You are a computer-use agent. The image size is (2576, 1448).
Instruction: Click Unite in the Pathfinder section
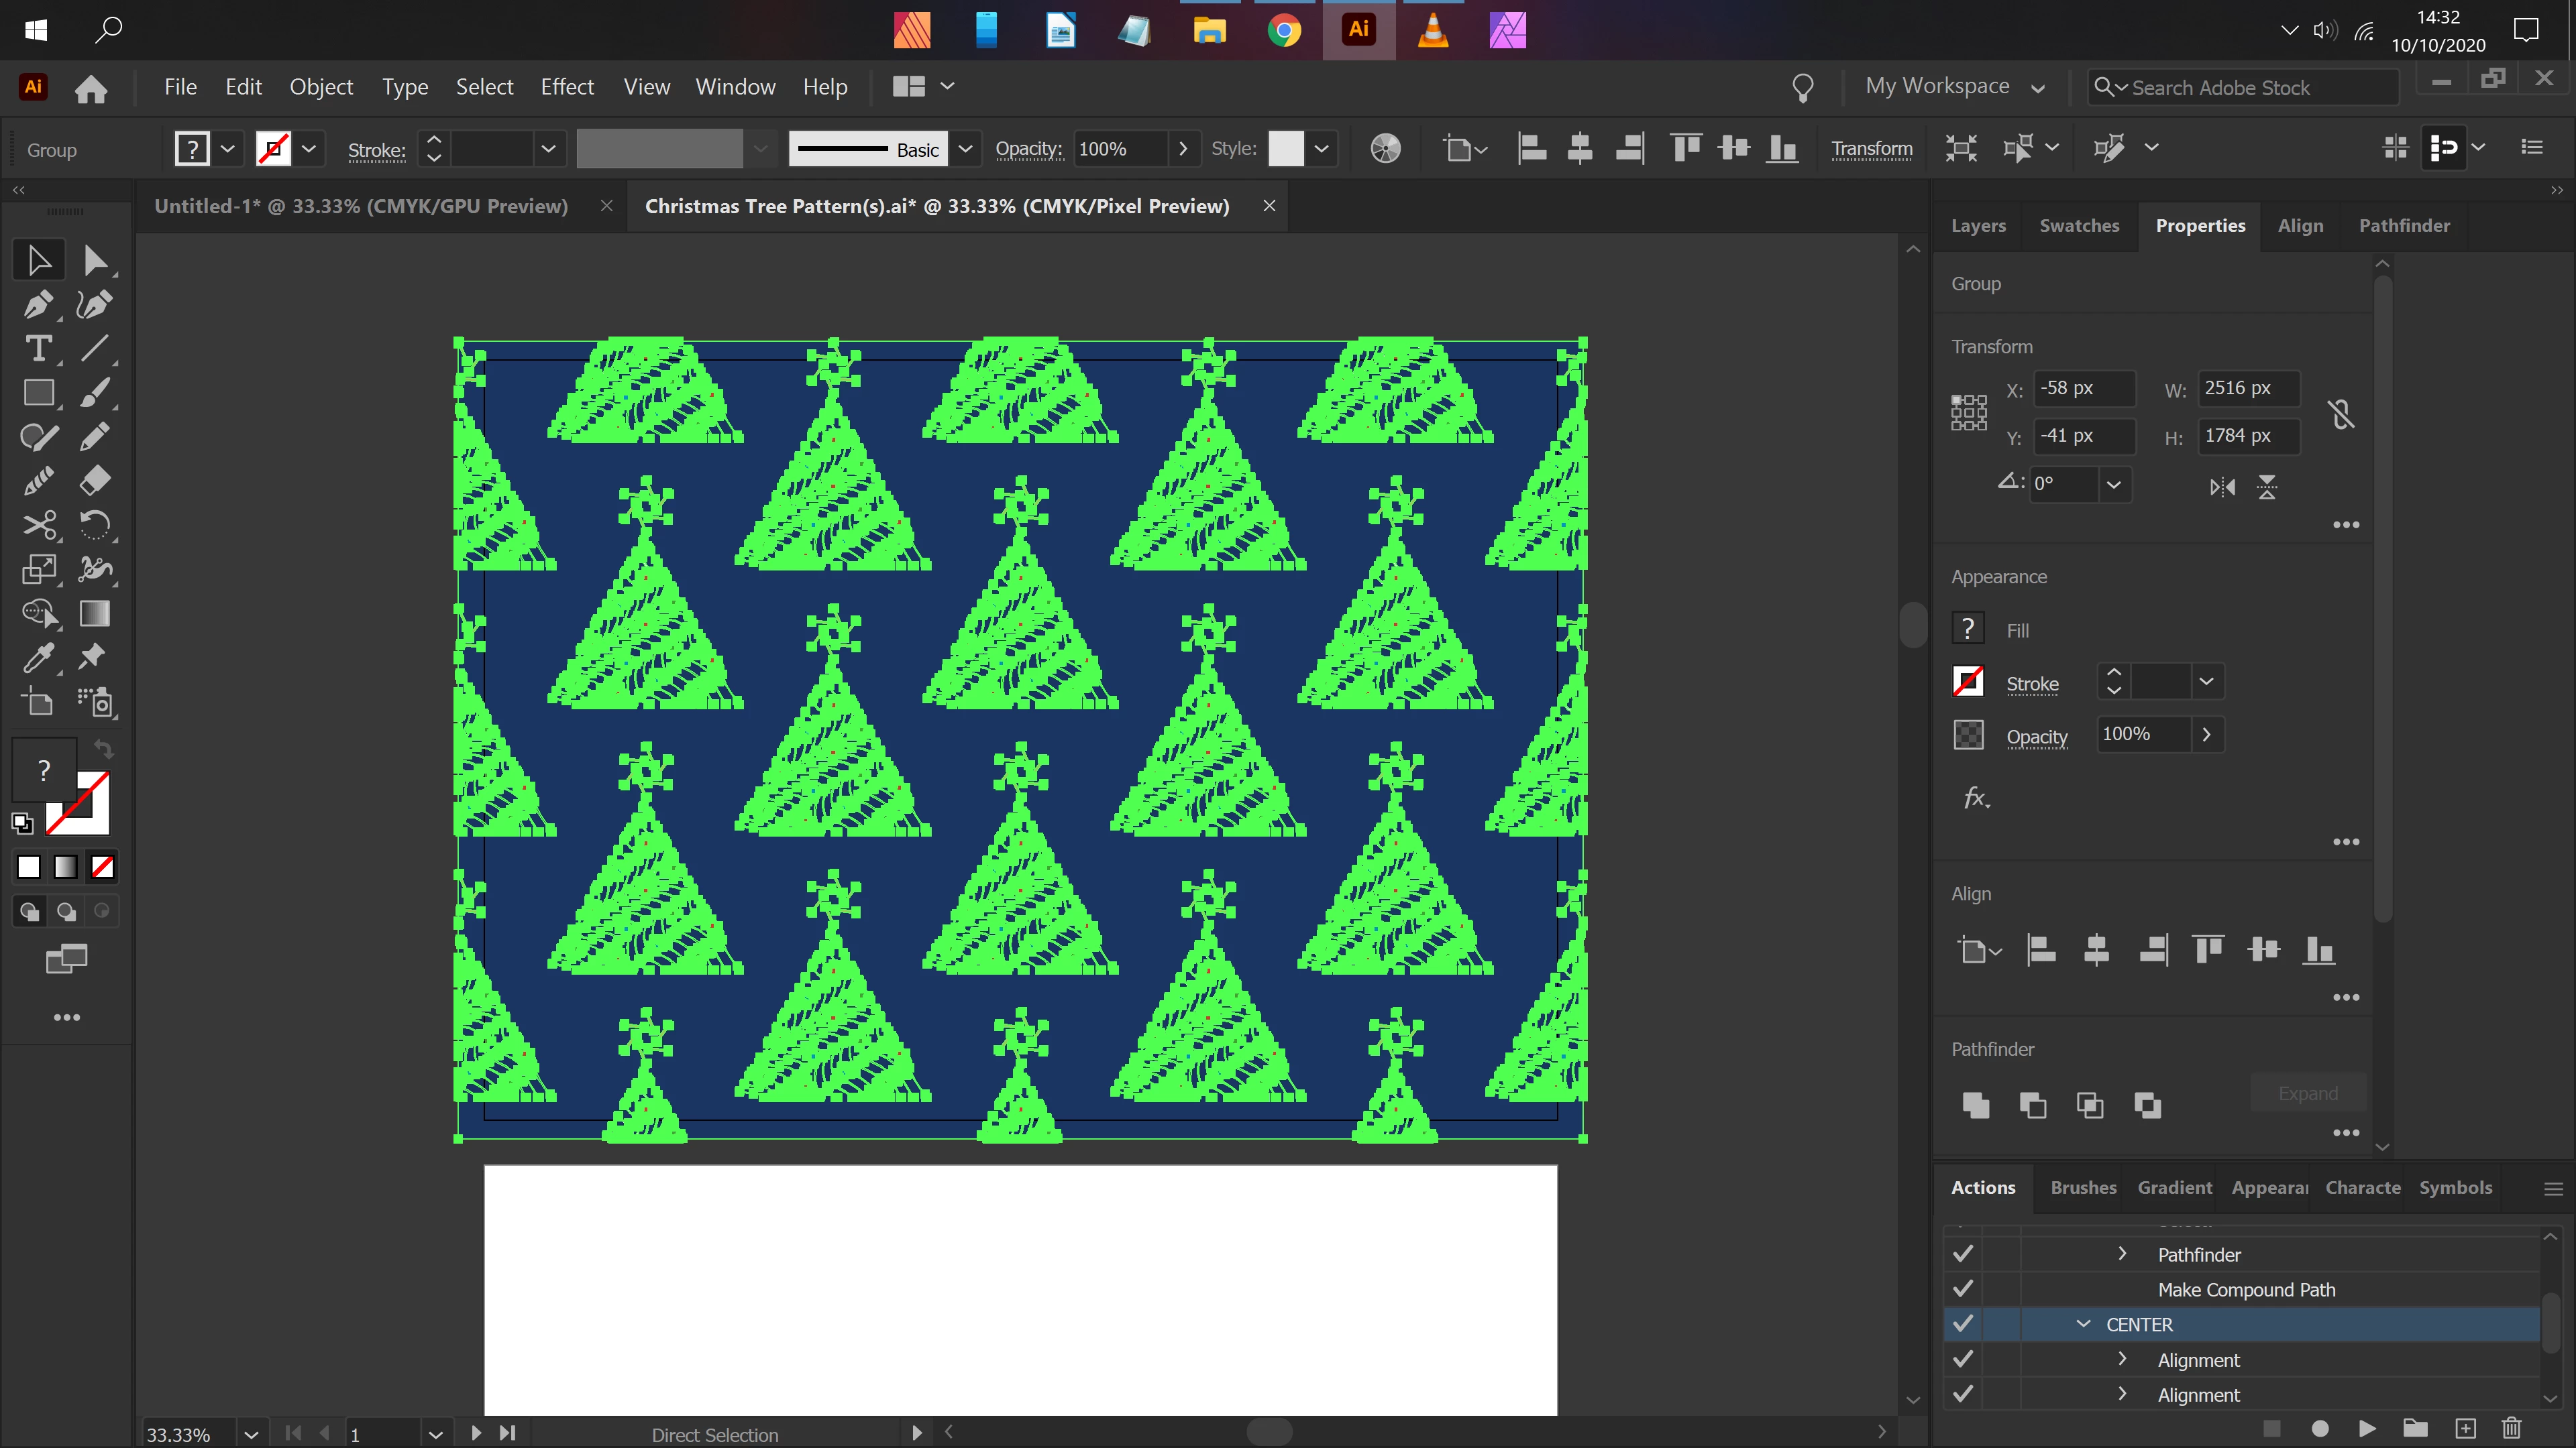1975,1104
